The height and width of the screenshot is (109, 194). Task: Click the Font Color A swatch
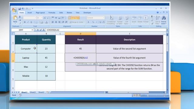46,22
